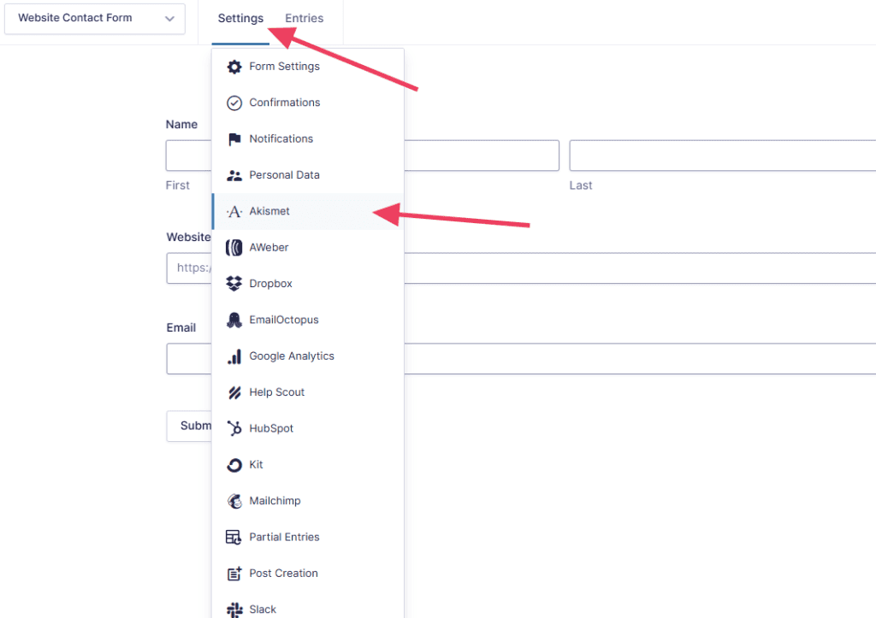
Task: Open Form Settings from the menu
Action: (308, 67)
